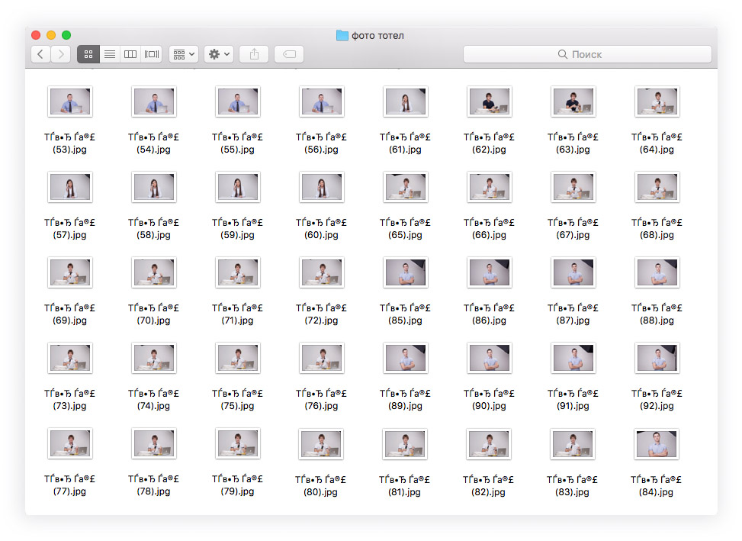Select the (66).jpg thumbnail
Viewport: 742px width, 541px height.
pyautogui.click(x=490, y=187)
